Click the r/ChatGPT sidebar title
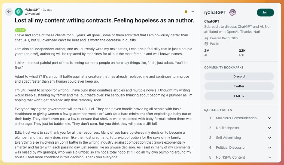 [215, 12]
